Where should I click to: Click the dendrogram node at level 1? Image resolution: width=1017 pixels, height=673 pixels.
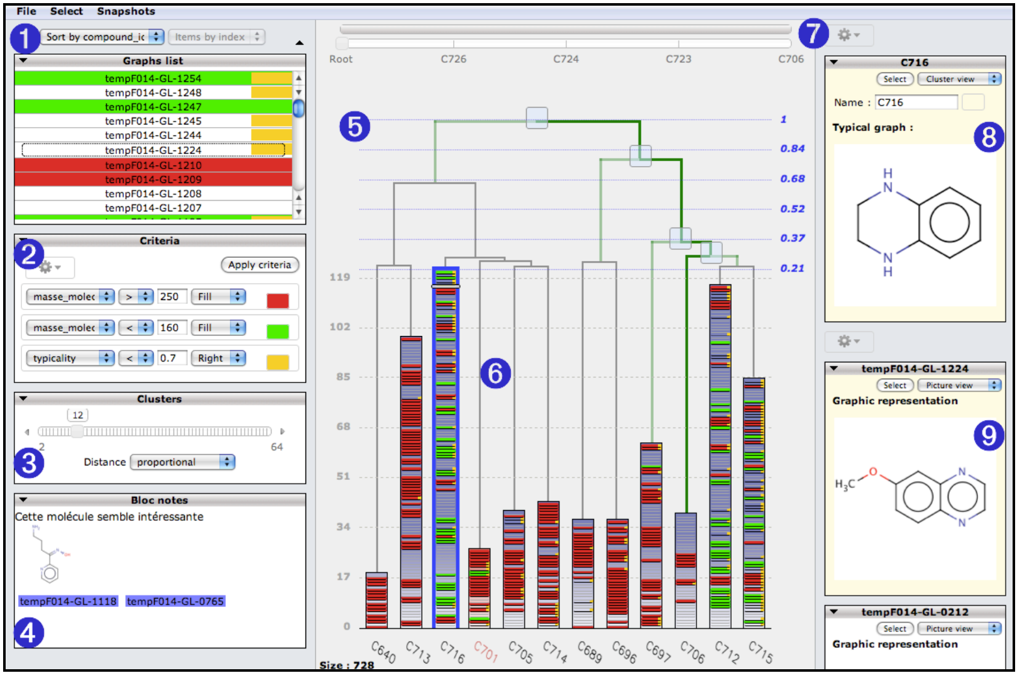point(536,118)
